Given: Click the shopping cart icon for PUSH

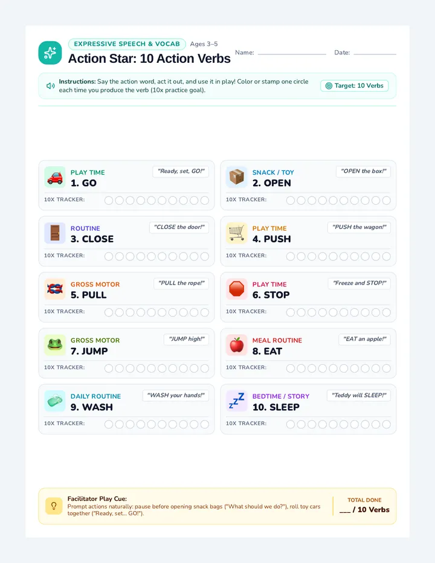Looking at the screenshot, I should click(237, 233).
